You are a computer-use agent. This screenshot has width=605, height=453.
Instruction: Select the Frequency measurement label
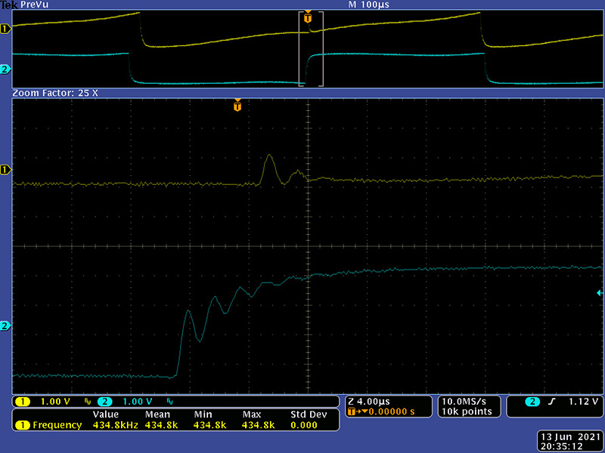[x=57, y=425]
